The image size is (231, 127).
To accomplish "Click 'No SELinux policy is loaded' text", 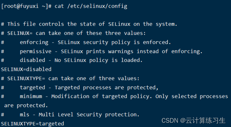I will point(98,60).
